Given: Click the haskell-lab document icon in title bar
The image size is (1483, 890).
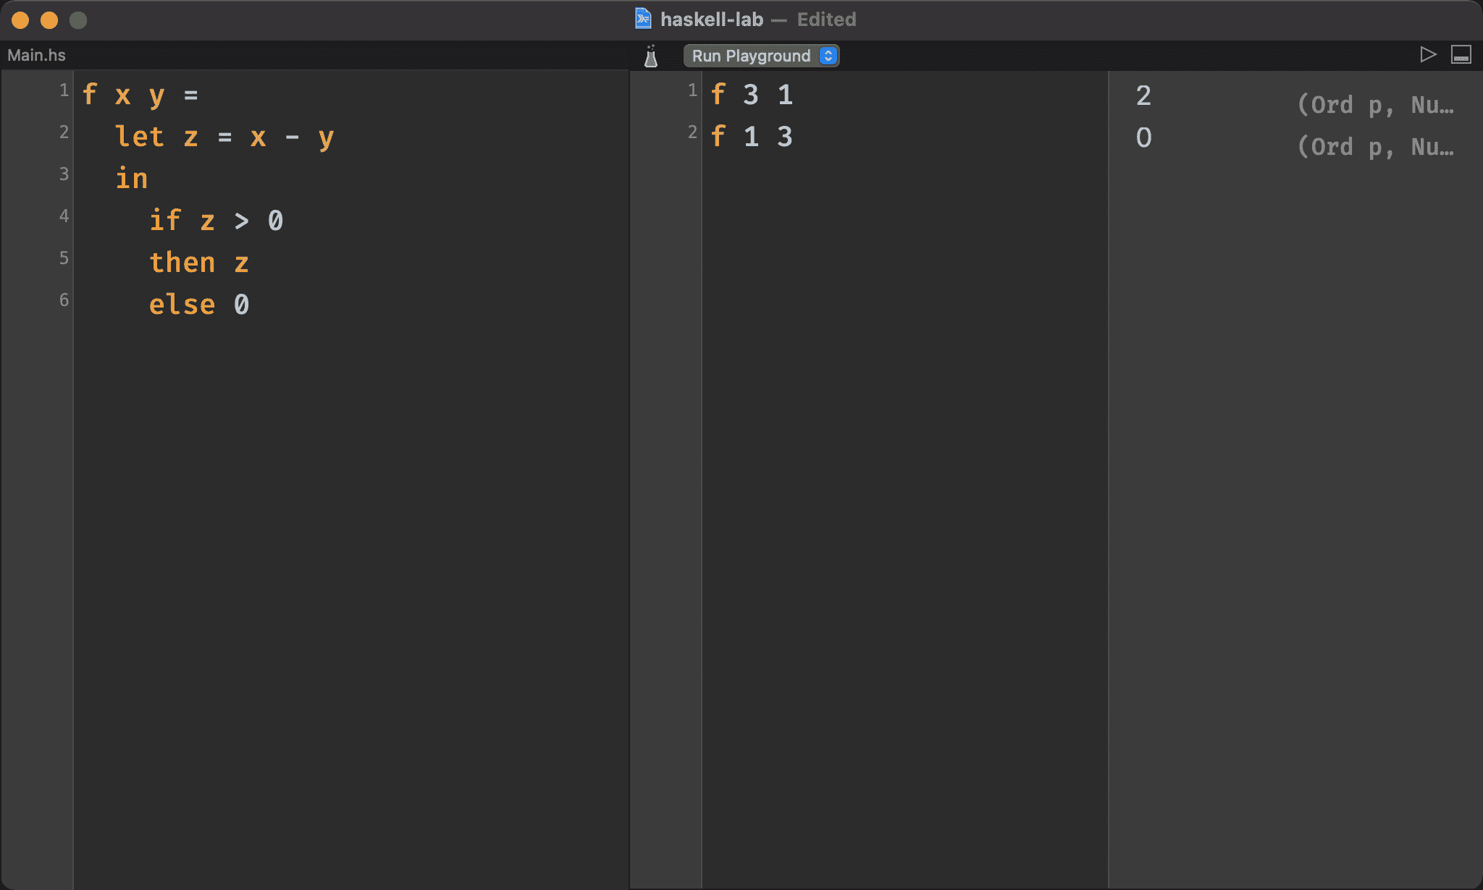Looking at the screenshot, I should (643, 19).
